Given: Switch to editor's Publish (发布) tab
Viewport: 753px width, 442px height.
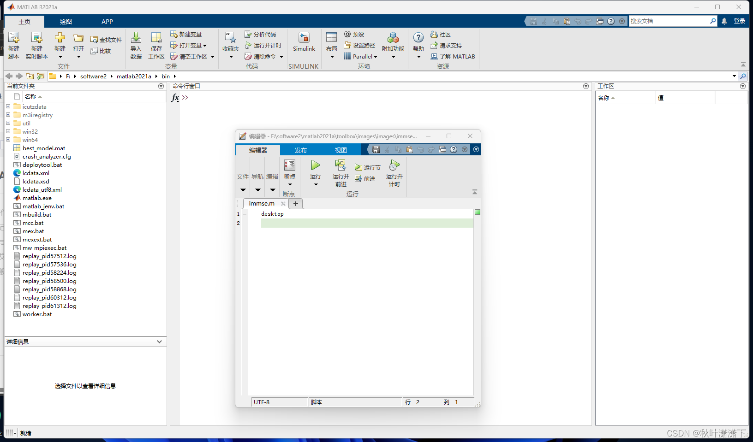Looking at the screenshot, I should (301, 150).
